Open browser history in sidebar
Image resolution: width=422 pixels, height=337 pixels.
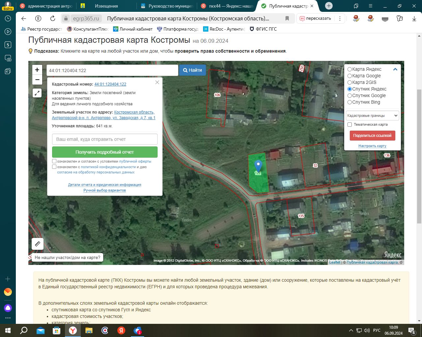(8, 19)
